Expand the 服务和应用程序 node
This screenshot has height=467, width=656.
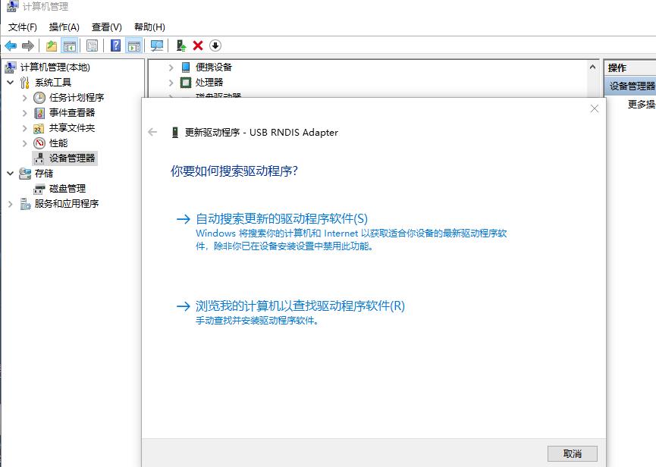[11, 204]
